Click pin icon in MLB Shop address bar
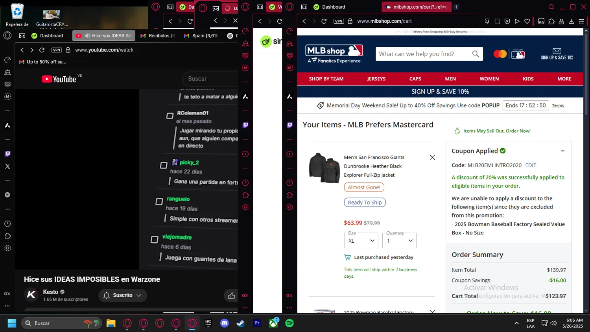The height and width of the screenshot is (332, 590). coord(487,21)
